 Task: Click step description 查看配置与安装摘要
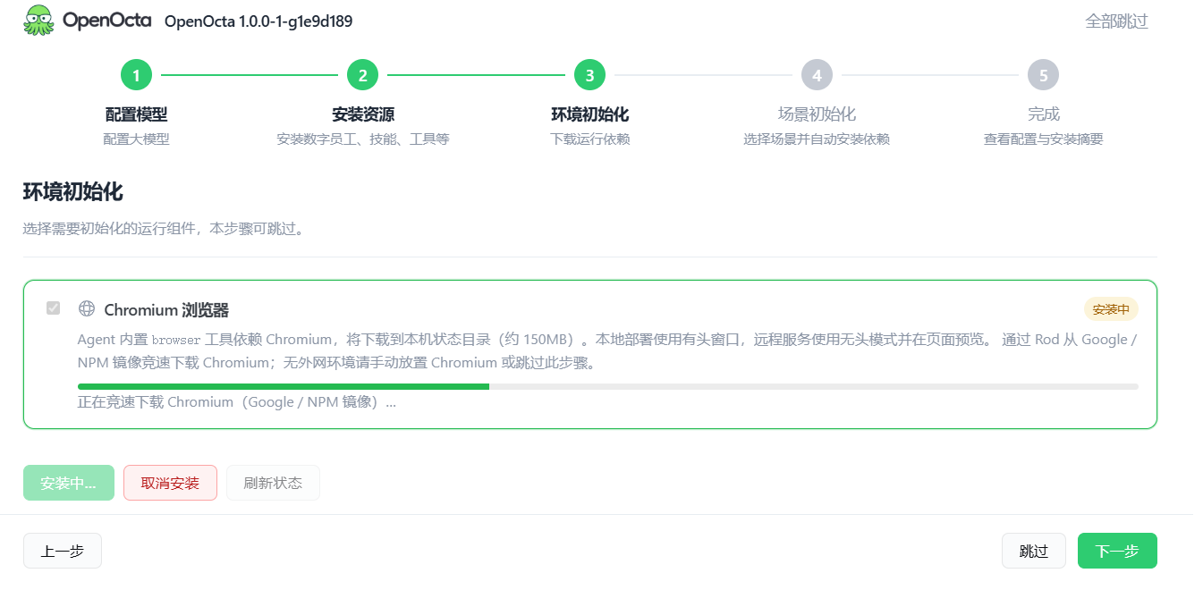[x=1043, y=139]
